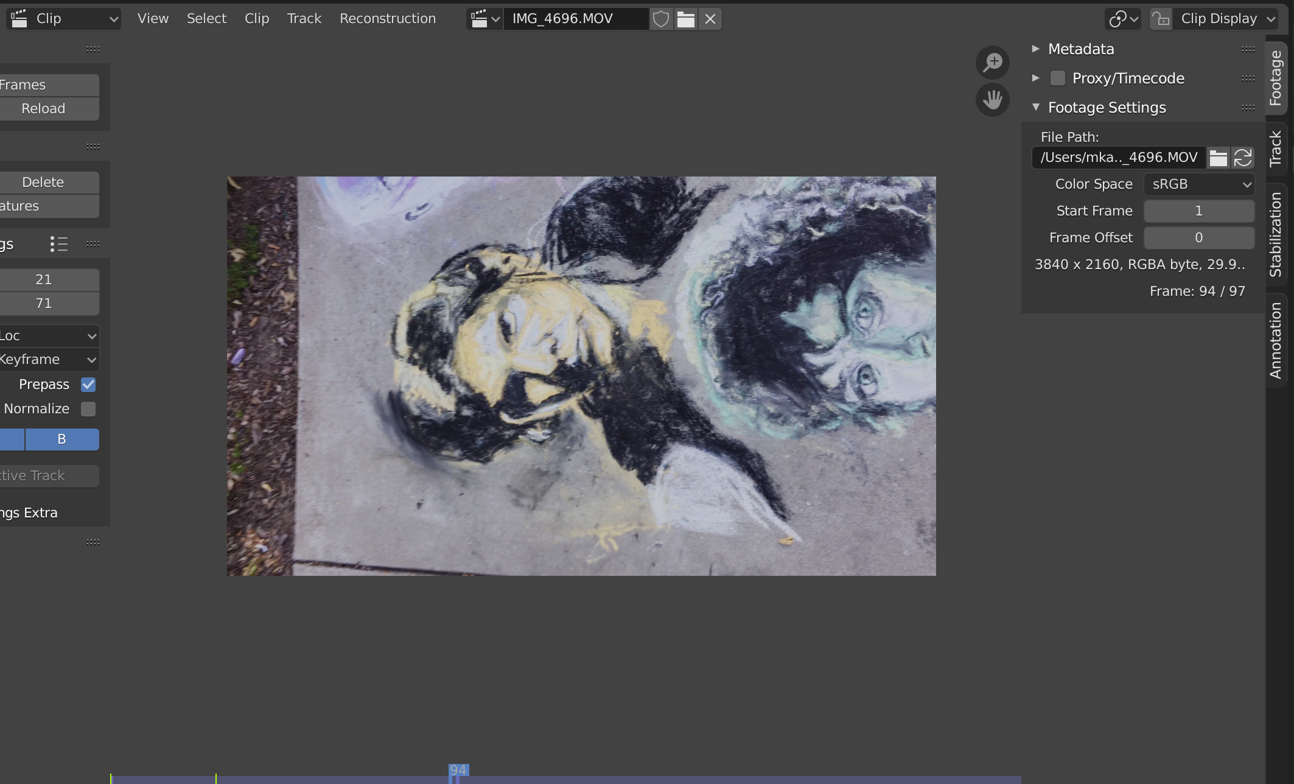Open the Track menu

304,19
